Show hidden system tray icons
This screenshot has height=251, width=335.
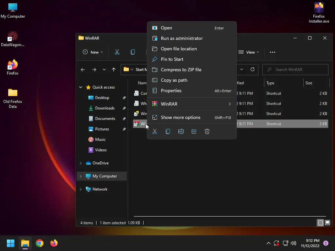[269, 243]
